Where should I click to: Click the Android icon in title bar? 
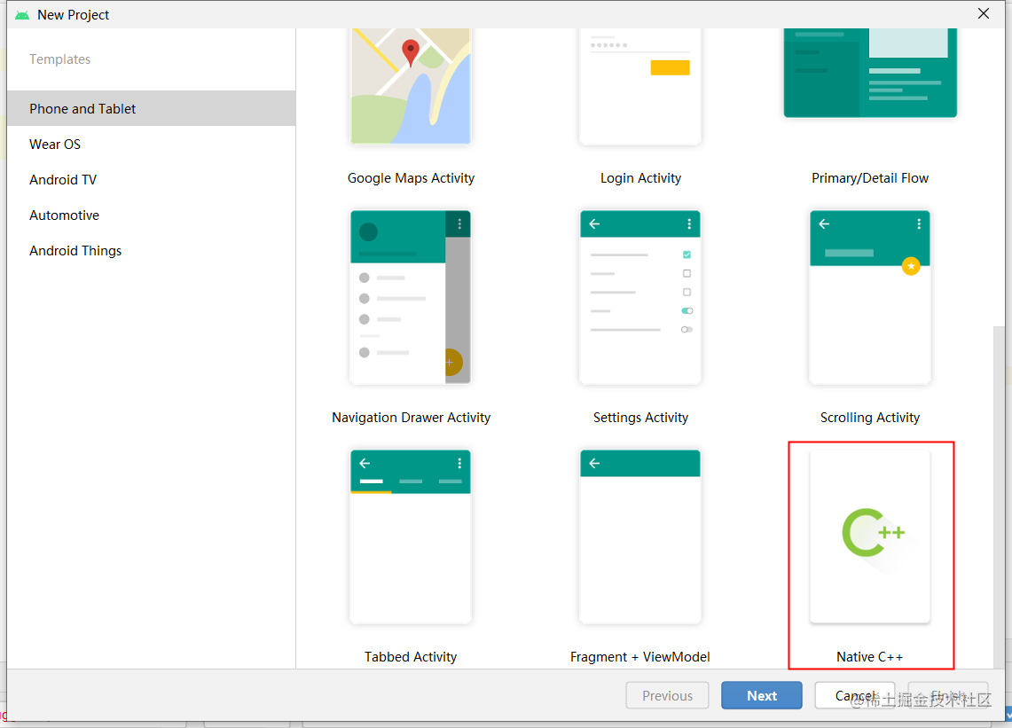(22, 15)
